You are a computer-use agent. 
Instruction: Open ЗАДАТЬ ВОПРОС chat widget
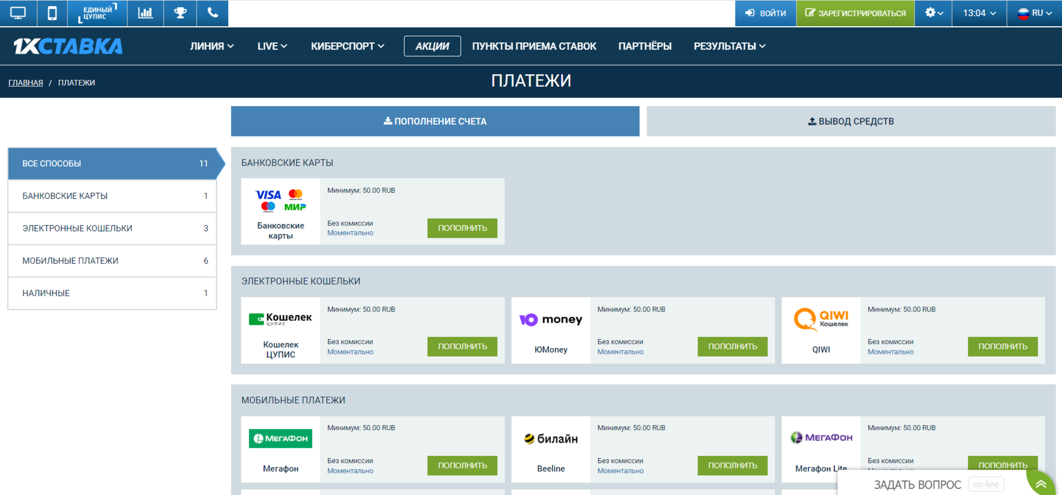917,485
